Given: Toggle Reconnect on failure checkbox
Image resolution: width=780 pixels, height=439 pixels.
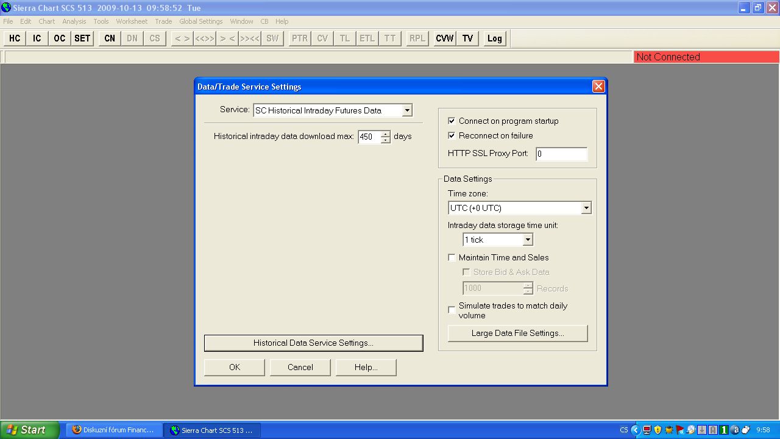Looking at the screenshot, I should tap(452, 135).
